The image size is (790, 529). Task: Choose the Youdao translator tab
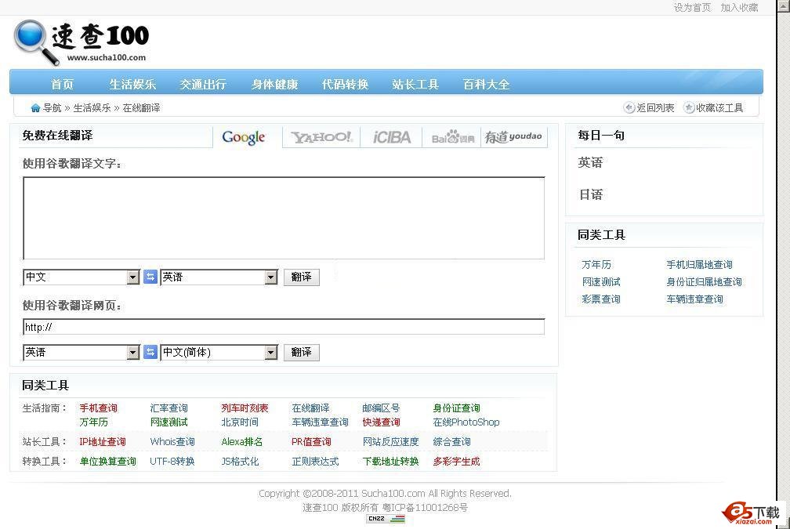(513, 137)
